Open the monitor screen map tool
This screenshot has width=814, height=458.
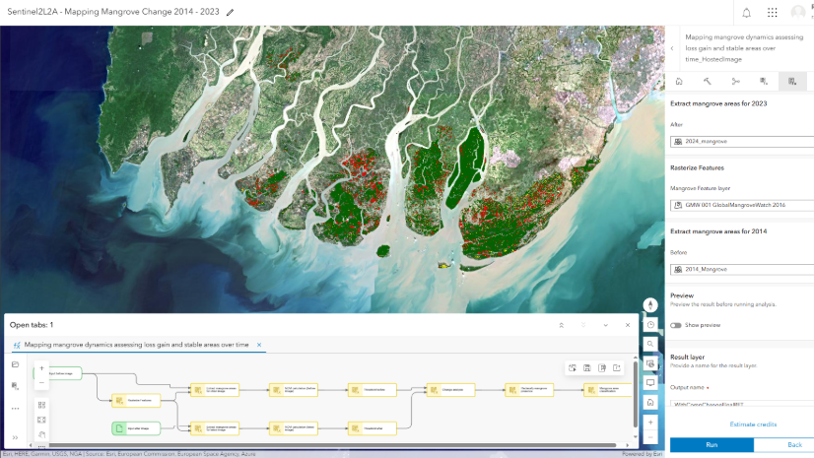click(650, 383)
